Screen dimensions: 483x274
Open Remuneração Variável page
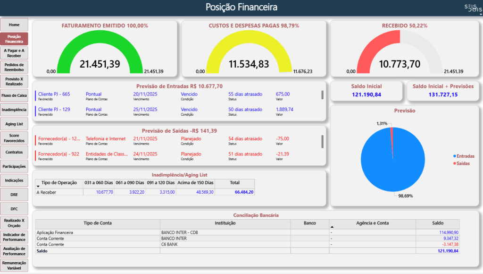[x=14, y=265]
